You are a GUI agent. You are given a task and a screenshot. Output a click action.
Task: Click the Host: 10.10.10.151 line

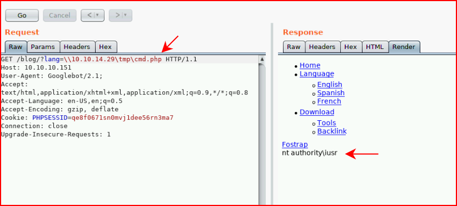click(36, 68)
